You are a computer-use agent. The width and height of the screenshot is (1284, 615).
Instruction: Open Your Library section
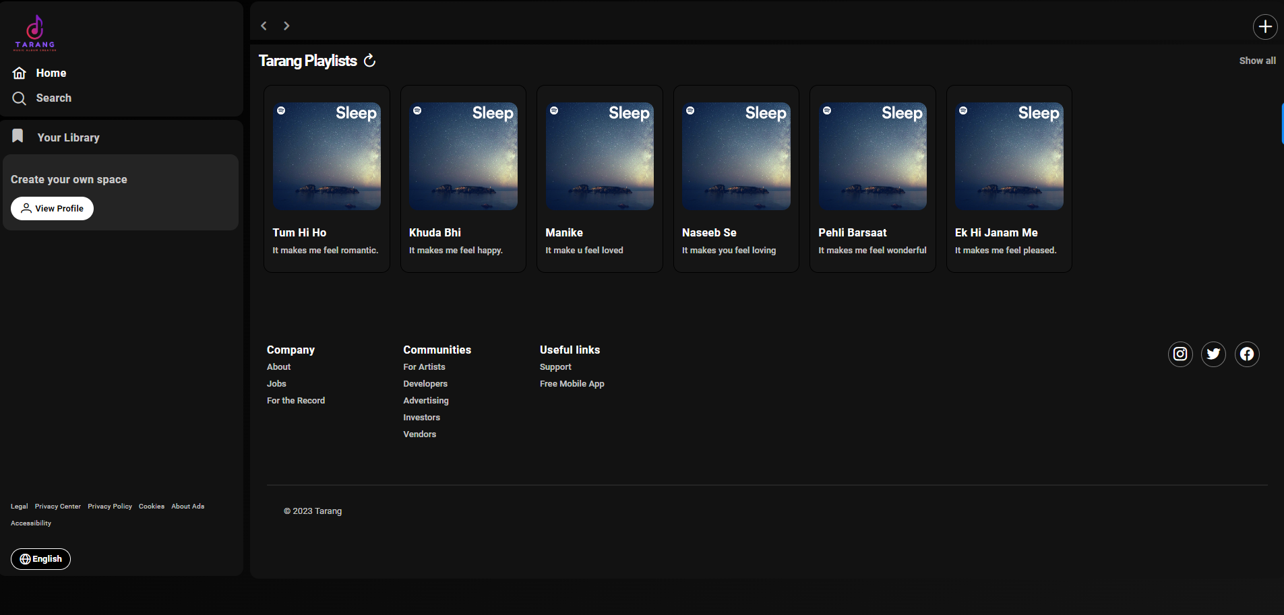(x=69, y=137)
